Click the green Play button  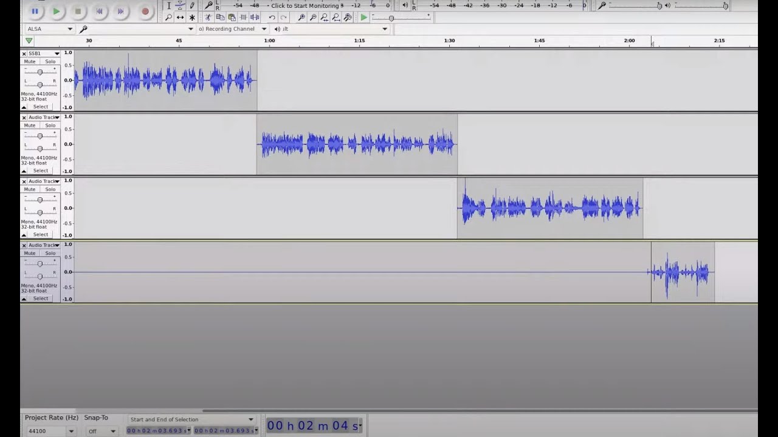[56, 11]
